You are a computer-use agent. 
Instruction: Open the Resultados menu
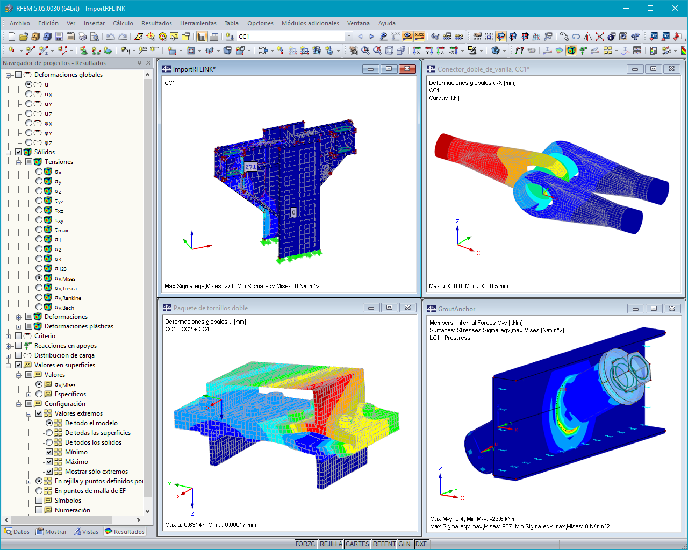(156, 23)
